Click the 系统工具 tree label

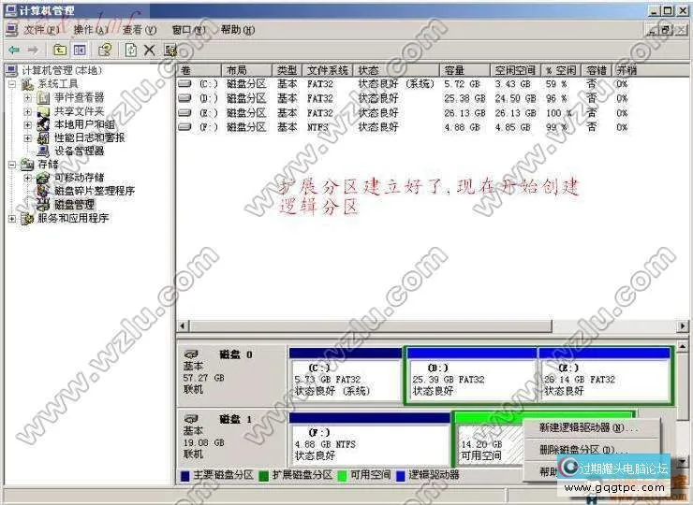(x=58, y=84)
